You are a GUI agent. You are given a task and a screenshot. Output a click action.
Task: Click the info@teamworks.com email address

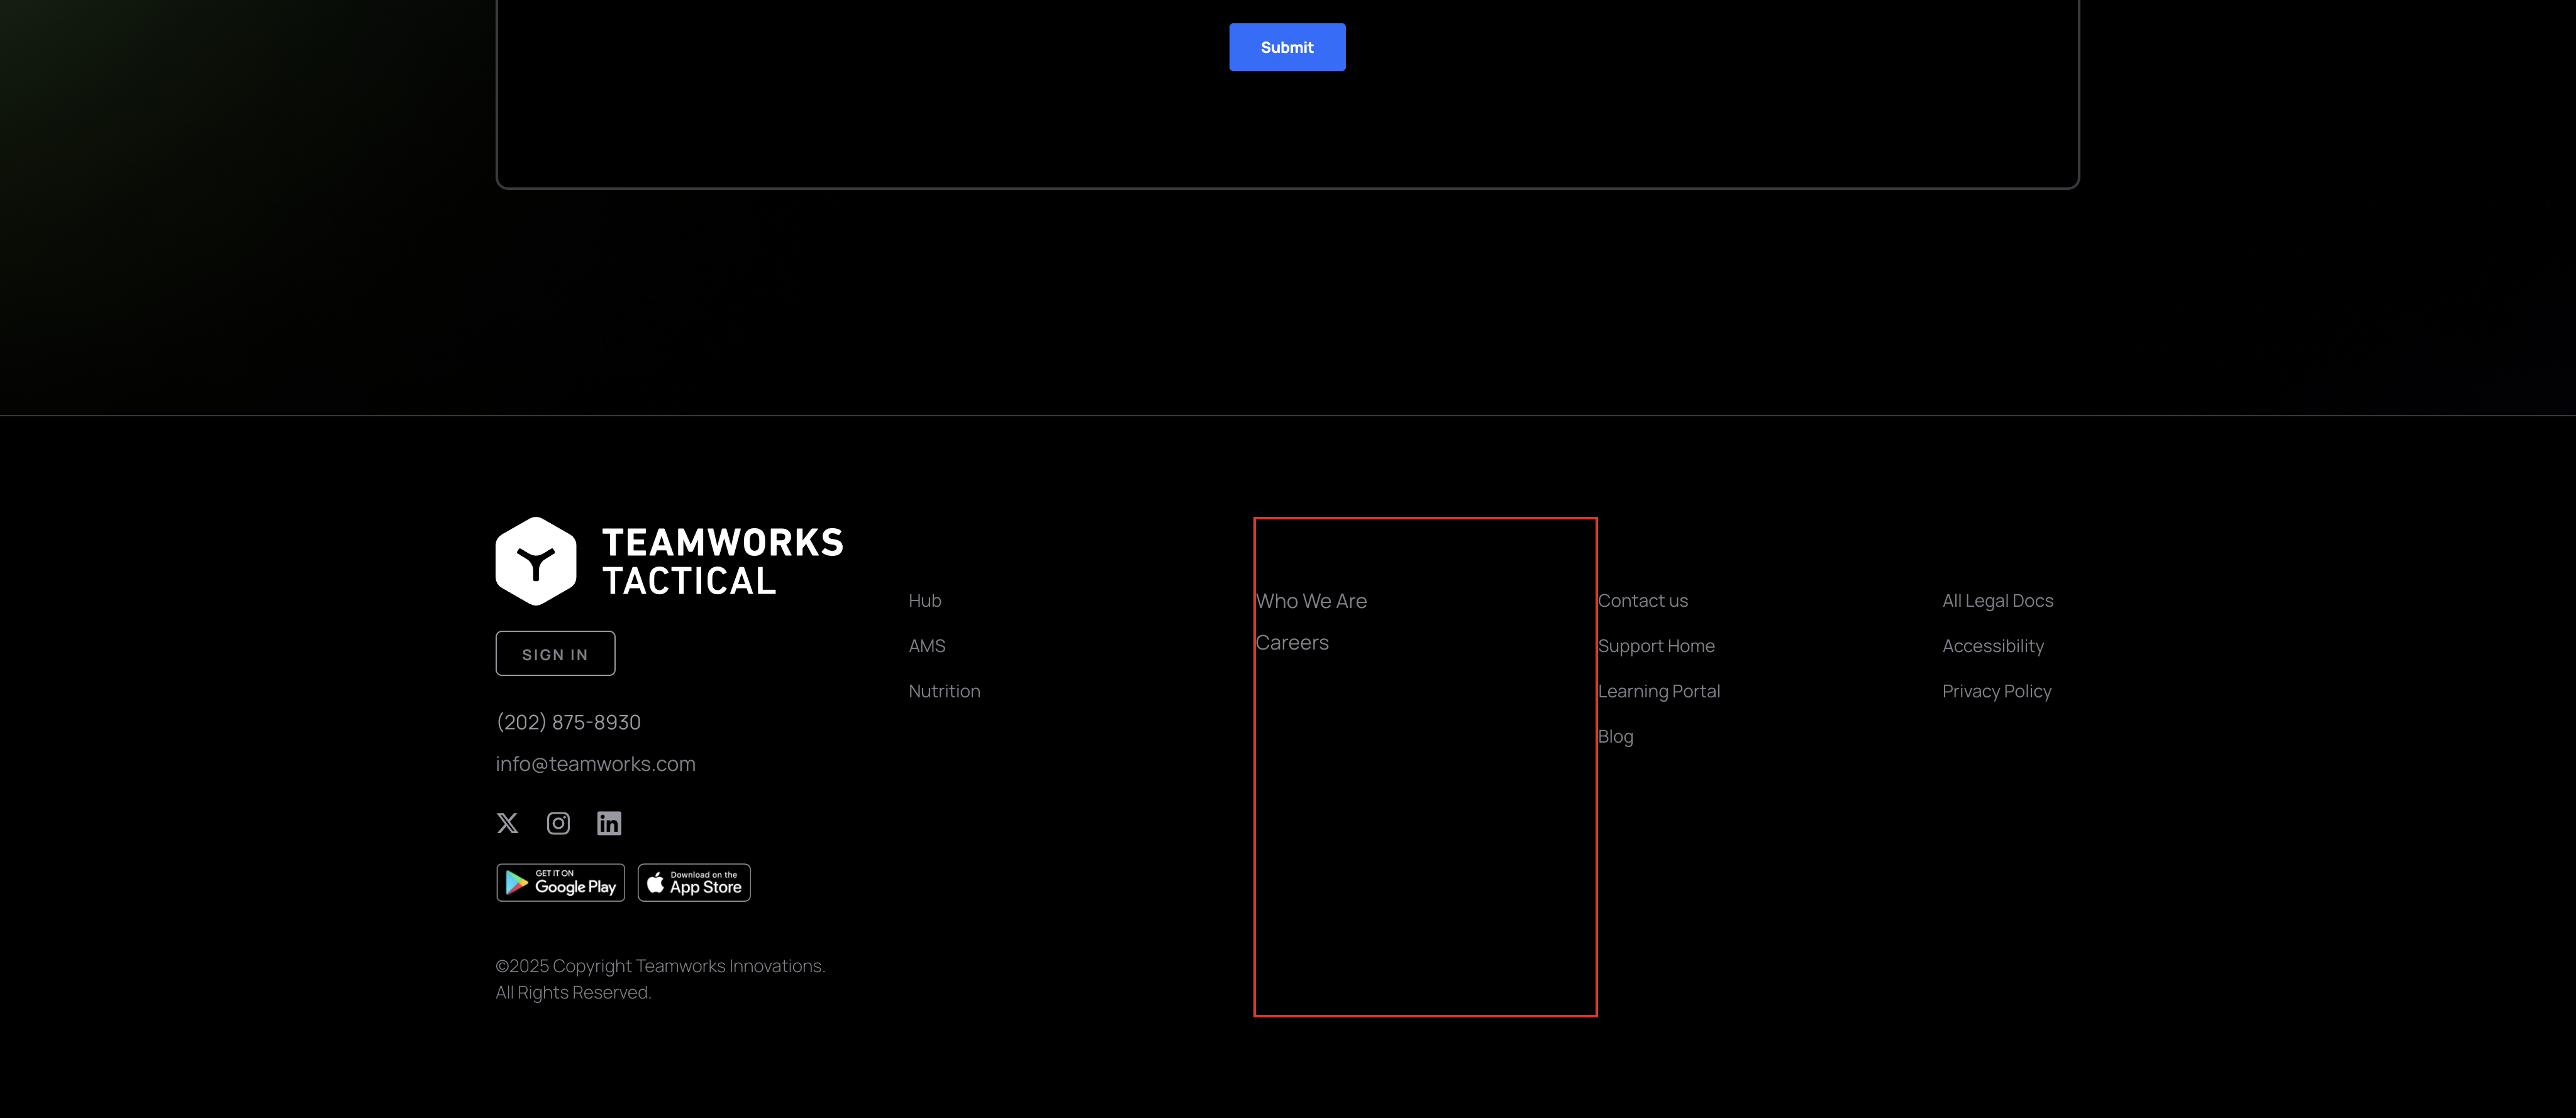595,764
